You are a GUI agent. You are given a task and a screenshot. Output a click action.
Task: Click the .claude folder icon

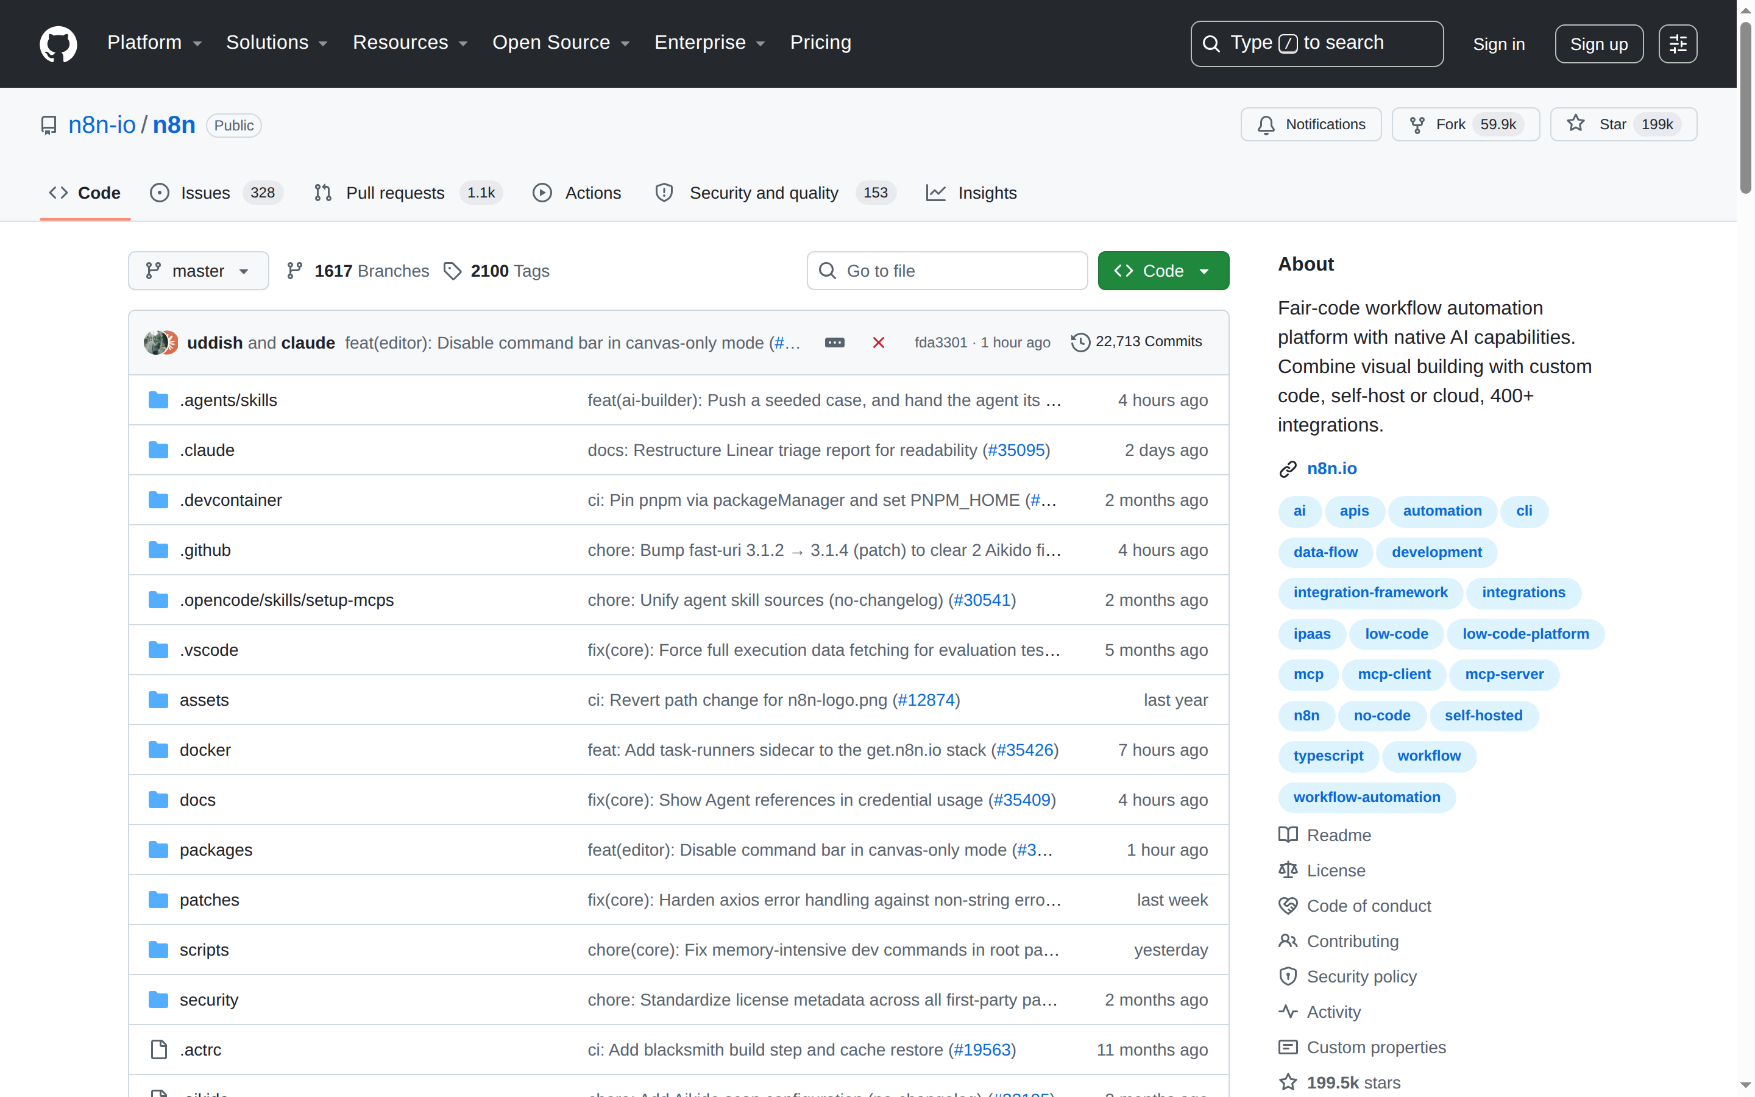pyautogui.click(x=158, y=450)
